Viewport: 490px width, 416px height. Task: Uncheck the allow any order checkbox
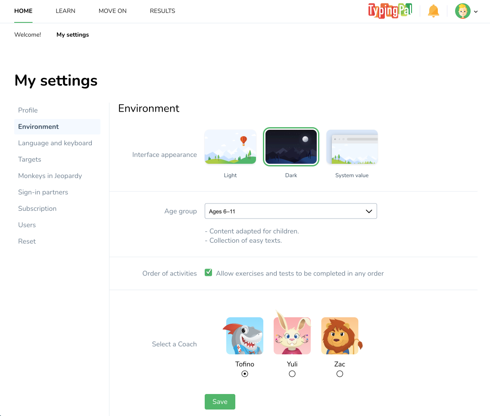coord(209,273)
